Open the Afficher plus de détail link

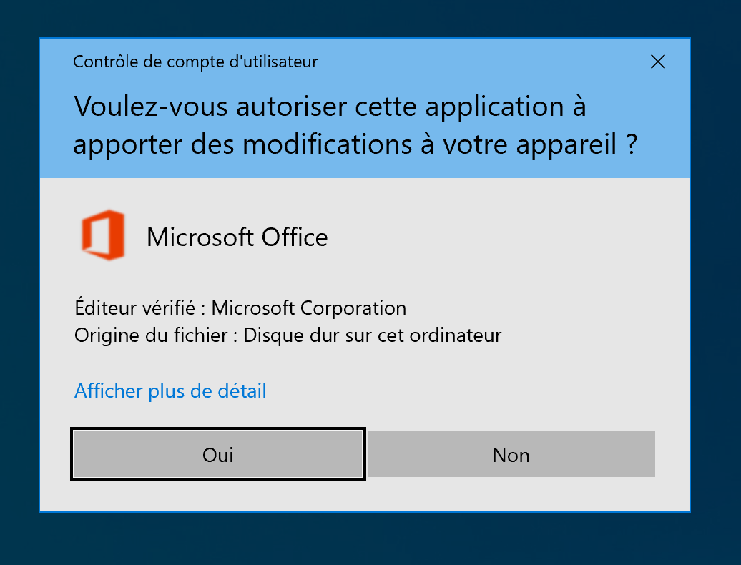170,391
